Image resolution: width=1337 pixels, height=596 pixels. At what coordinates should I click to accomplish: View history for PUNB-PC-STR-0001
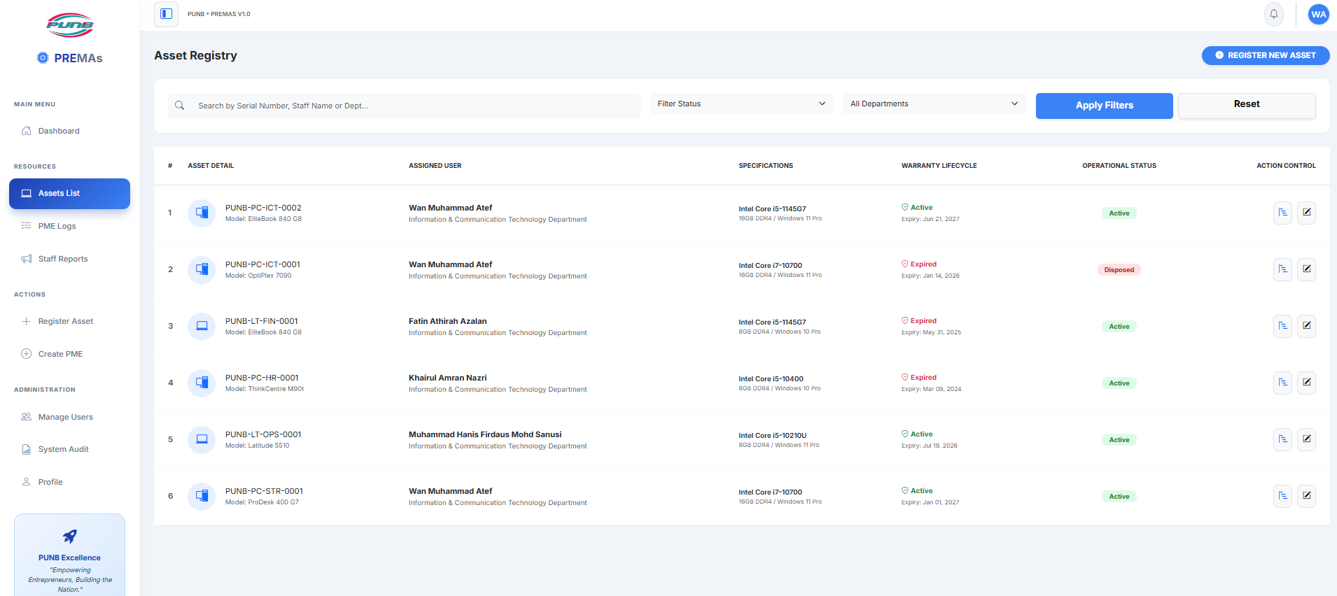coord(1282,496)
